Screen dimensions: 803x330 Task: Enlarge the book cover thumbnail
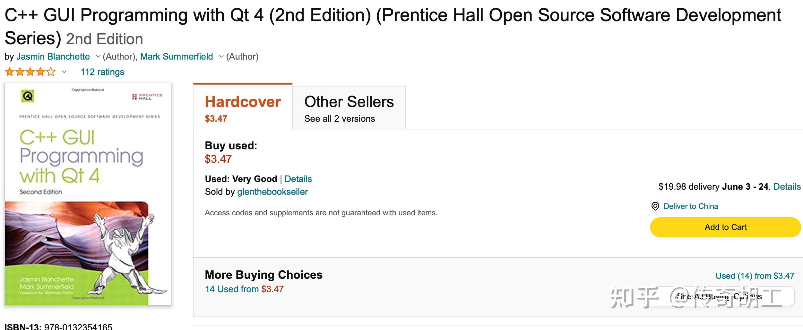(x=88, y=194)
